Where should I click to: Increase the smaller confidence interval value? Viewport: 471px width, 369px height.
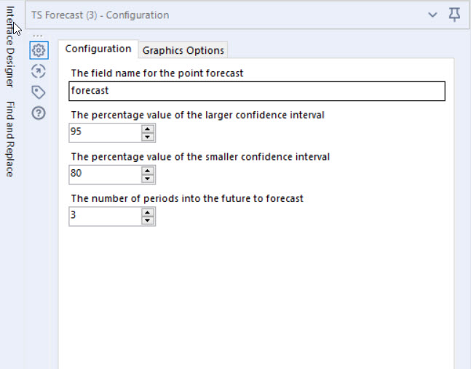coord(148,171)
